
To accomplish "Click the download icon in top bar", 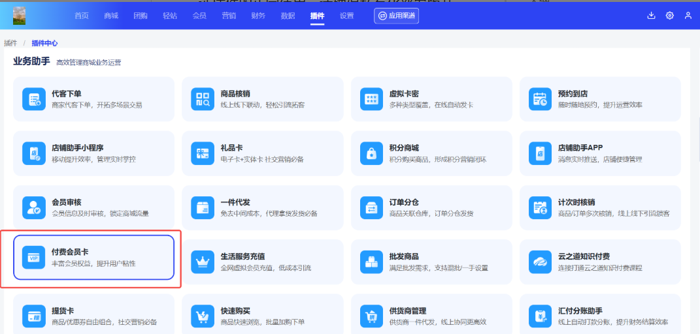I will coord(651,16).
